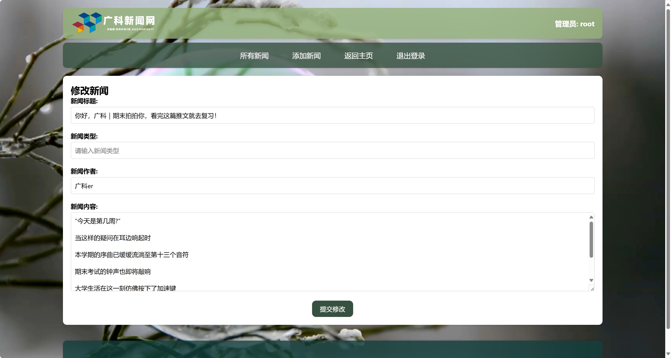
Task: Click textarea scrollbar up arrow
Action: click(x=591, y=217)
